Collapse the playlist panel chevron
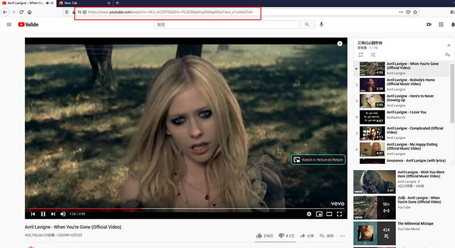The width and height of the screenshot is (455, 248). pos(449,46)
